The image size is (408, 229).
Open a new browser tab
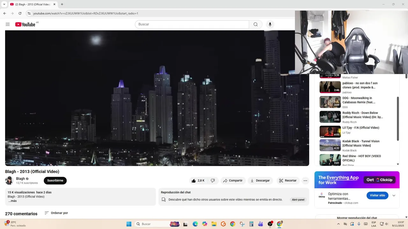coord(62,4)
